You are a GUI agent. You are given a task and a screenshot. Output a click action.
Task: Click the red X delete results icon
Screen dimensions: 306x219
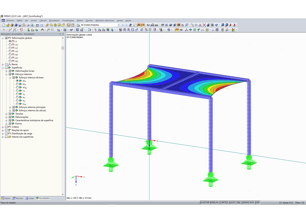204,25
